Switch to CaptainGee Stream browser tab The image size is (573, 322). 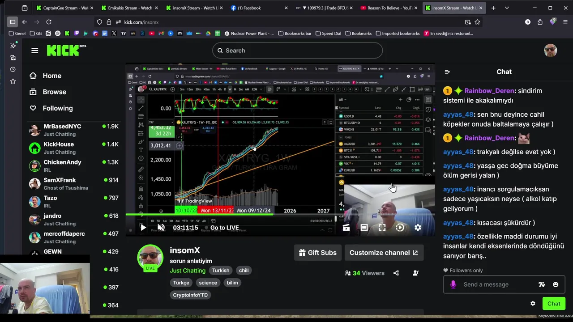[x=64, y=8]
